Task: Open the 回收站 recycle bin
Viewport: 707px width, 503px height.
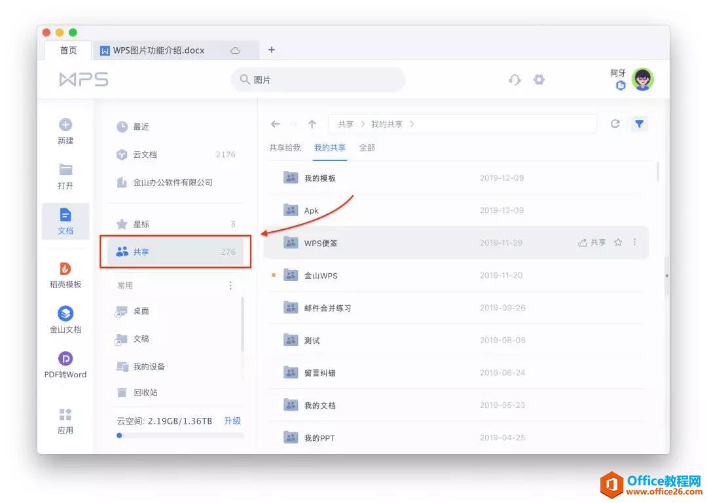Action: 175,392
